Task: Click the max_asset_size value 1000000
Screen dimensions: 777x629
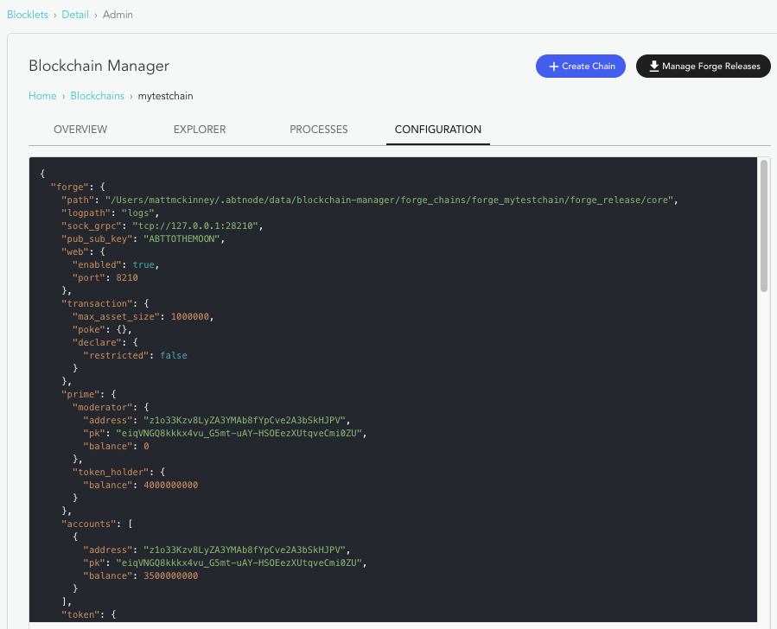Action: pos(190,316)
